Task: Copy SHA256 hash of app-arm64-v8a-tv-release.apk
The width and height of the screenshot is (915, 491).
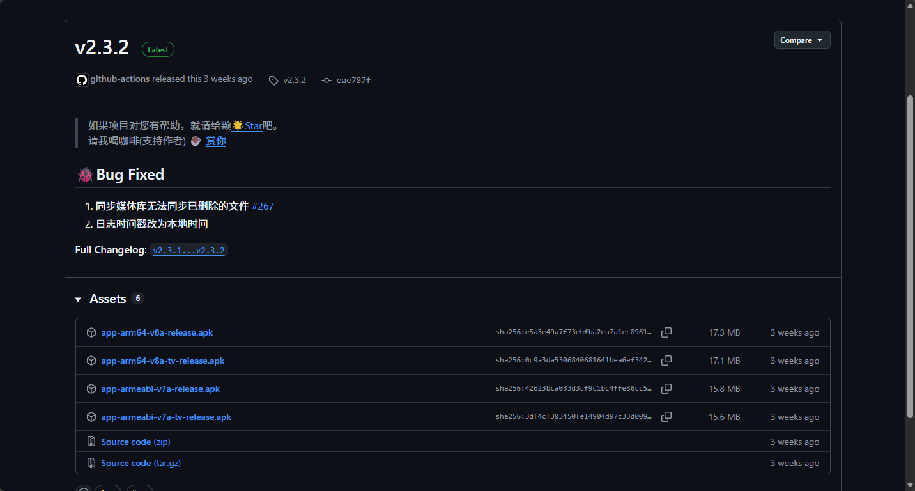Action: (666, 361)
